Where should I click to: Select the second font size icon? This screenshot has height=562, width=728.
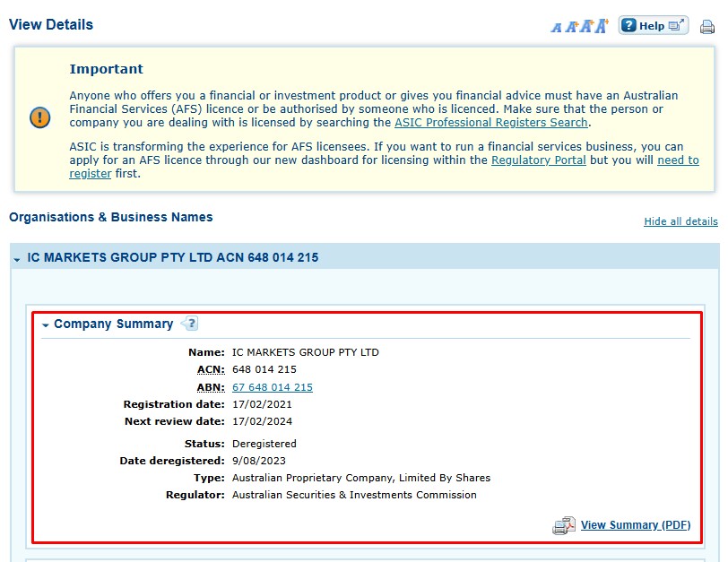coord(571,27)
